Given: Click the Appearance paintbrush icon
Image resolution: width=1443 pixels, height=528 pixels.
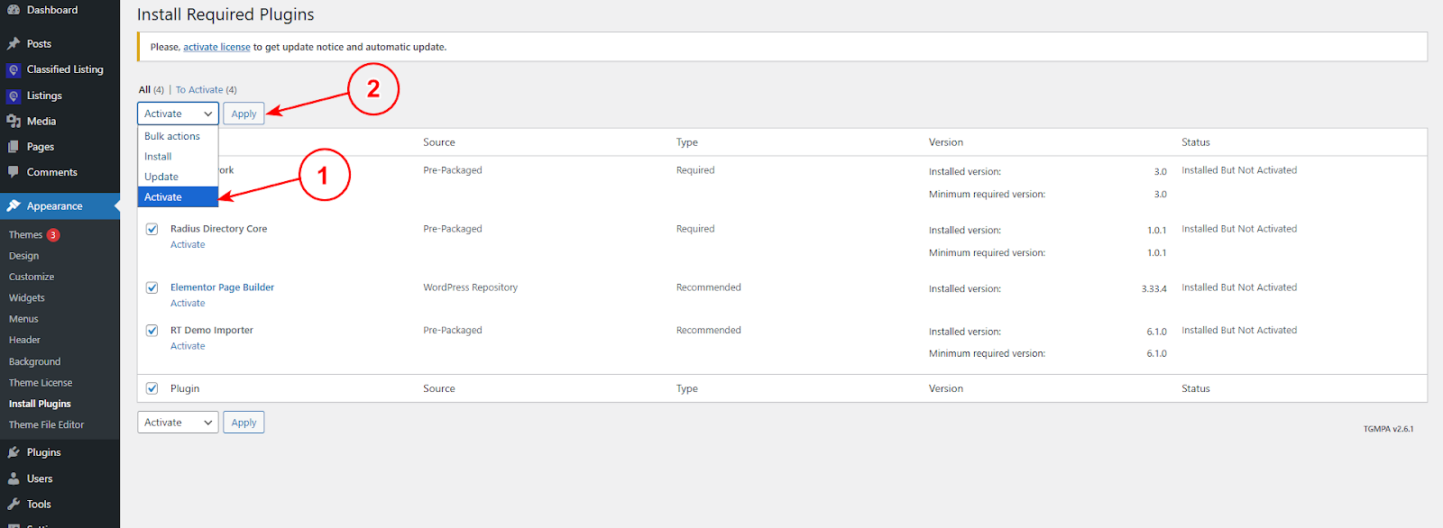Looking at the screenshot, I should pos(14,206).
